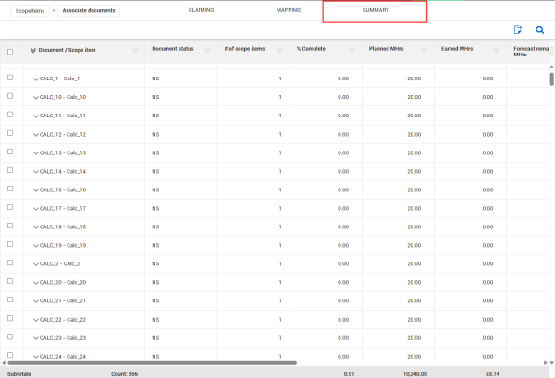Click the 53.14 Earned MHrs subtotal

(x=492, y=373)
